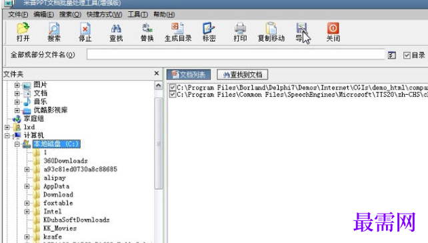Select the 图片 library folder icon
This screenshot has height=243, width=428.
click(x=27, y=85)
